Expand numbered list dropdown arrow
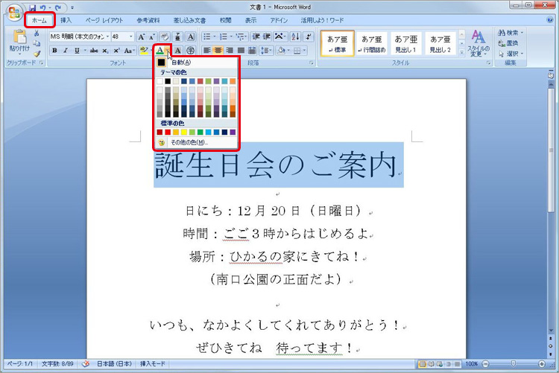This screenshot has height=373, width=559. click(x=231, y=36)
